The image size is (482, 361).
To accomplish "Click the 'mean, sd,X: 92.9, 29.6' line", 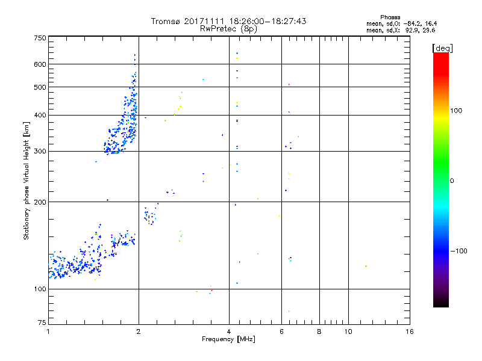I will click(401, 30).
